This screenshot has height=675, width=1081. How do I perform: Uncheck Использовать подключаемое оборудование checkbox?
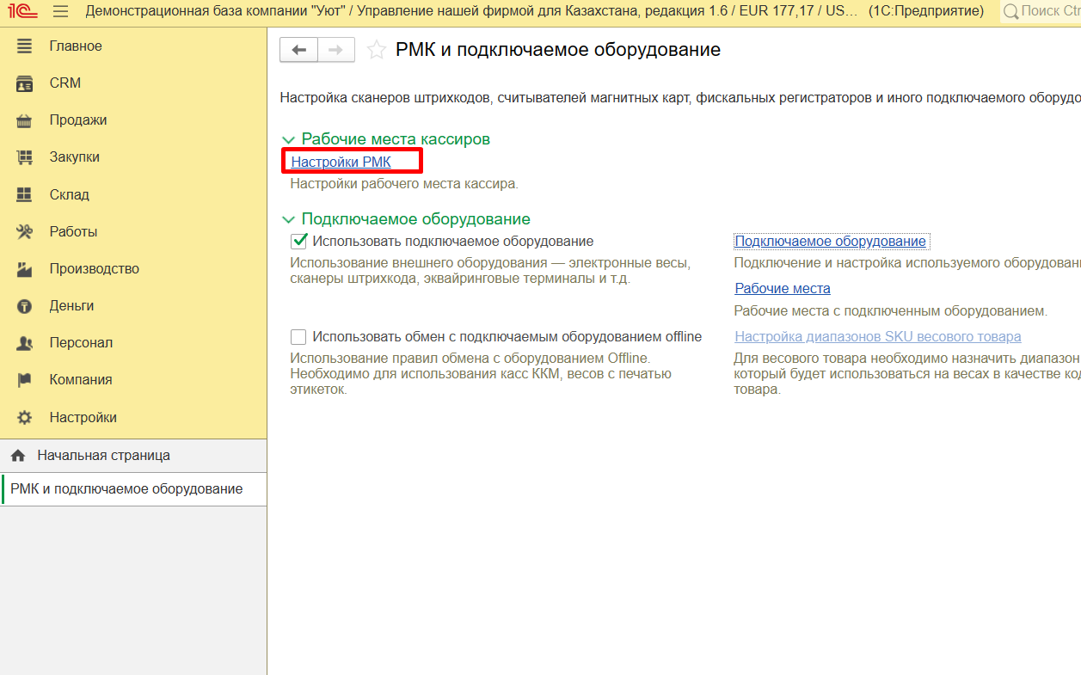click(299, 242)
